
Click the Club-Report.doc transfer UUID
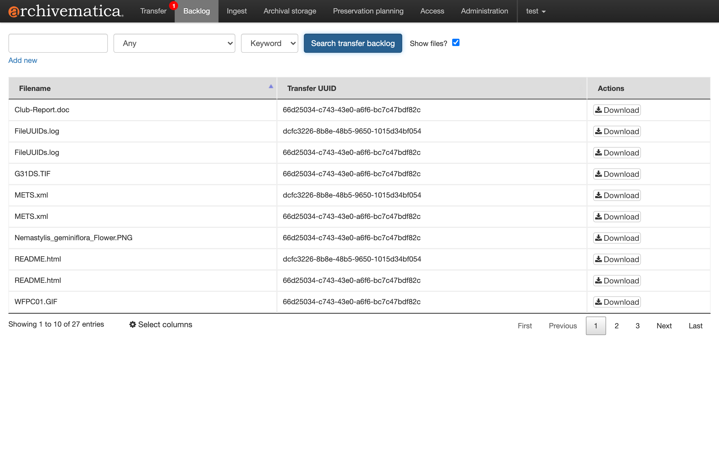coord(351,109)
